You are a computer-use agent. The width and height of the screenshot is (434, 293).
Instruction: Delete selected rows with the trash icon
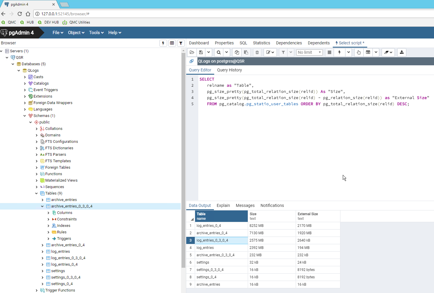click(257, 52)
